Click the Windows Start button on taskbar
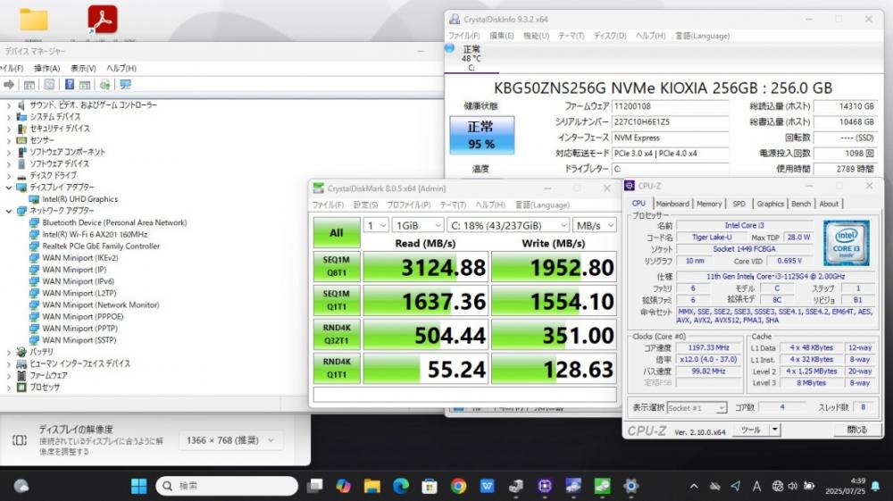The height and width of the screenshot is (501, 893). [138, 486]
